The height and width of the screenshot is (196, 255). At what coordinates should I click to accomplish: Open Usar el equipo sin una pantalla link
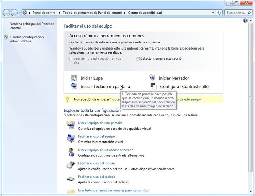click(x=100, y=123)
